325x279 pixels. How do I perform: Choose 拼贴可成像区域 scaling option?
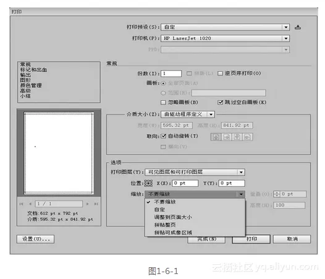[x=195, y=233]
